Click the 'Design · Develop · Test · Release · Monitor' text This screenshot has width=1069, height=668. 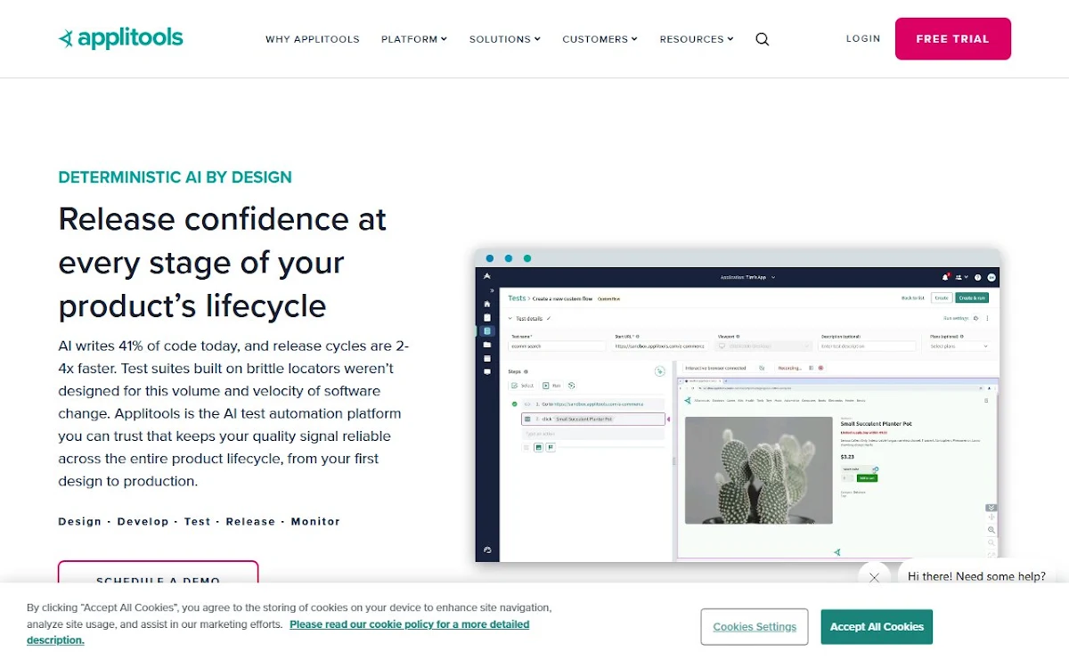click(199, 521)
